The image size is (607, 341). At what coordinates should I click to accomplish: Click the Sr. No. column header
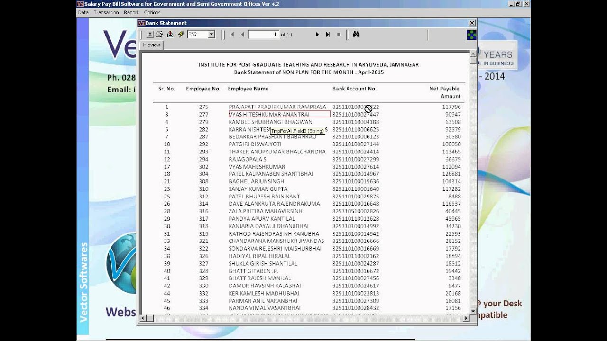point(167,89)
